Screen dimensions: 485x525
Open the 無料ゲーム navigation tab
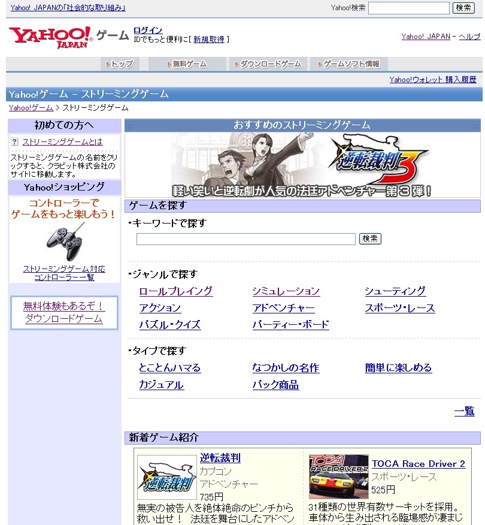pyautogui.click(x=187, y=64)
